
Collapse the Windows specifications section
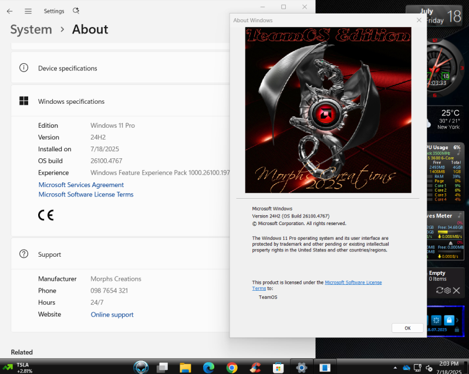120,101
